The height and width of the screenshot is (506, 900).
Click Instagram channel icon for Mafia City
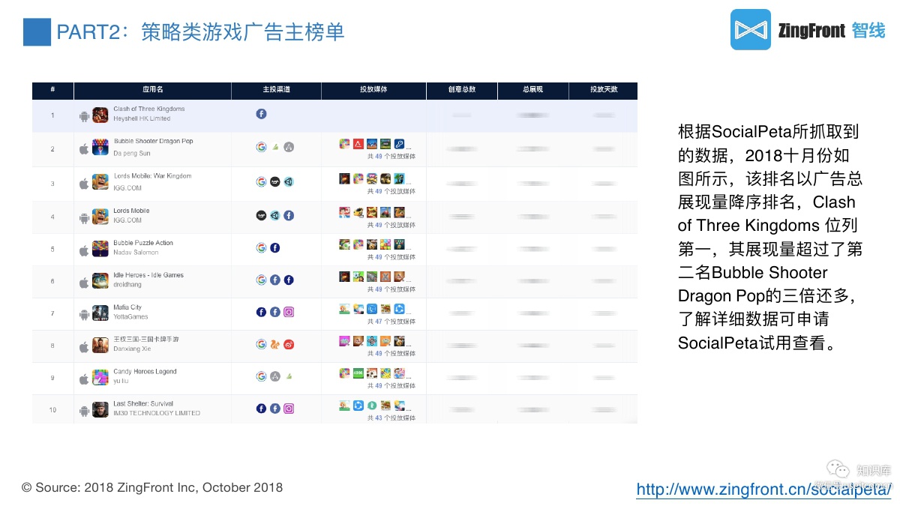click(289, 312)
